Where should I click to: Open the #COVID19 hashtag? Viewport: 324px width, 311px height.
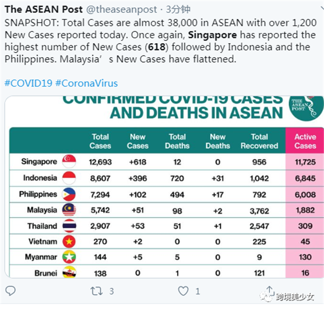[x=27, y=84]
